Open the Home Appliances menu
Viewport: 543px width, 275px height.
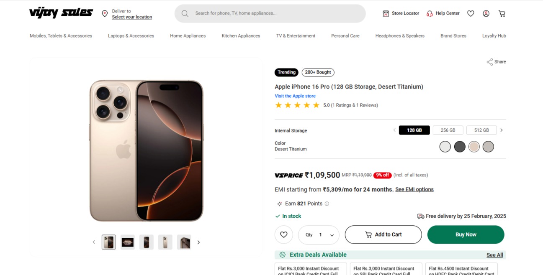coord(188,36)
